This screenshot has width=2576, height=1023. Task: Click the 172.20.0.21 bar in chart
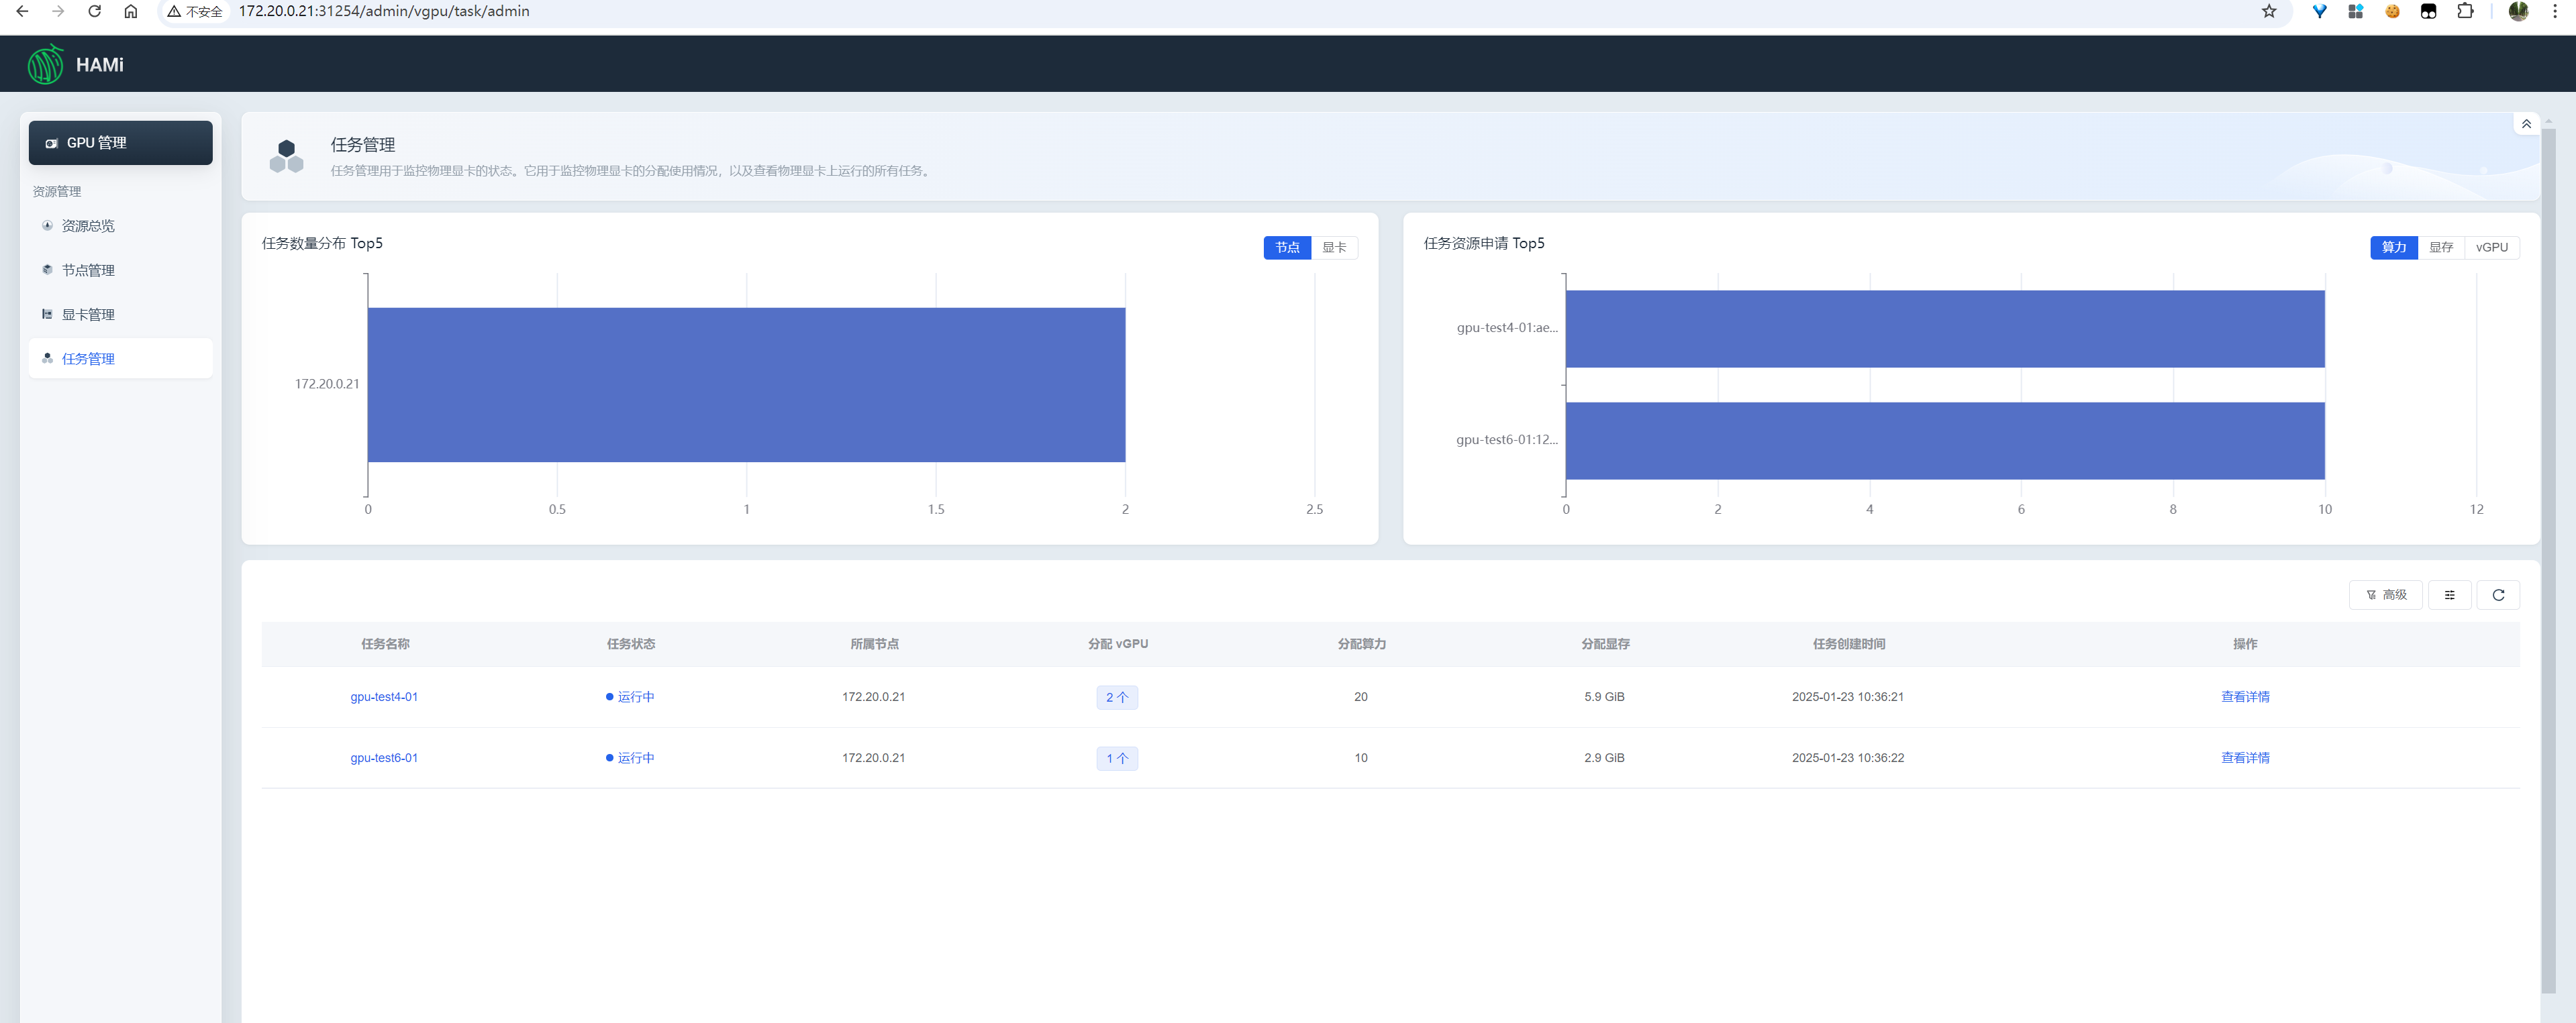(746, 384)
